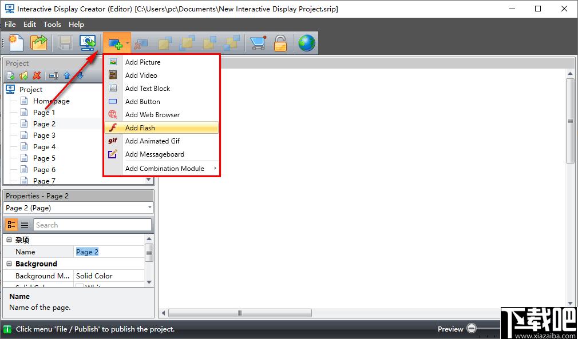Click the monitor preview/publish toolbar icon
578x339 pixels.
click(x=88, y=43)
